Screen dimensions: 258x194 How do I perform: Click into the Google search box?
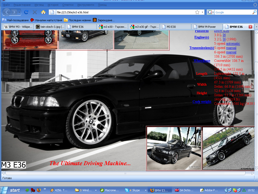coord(234,12)
